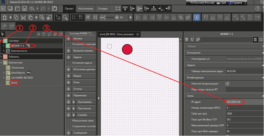Activate the magnifier zoom tool
This screenshot has width=264, height=136.
coord(65,17)
